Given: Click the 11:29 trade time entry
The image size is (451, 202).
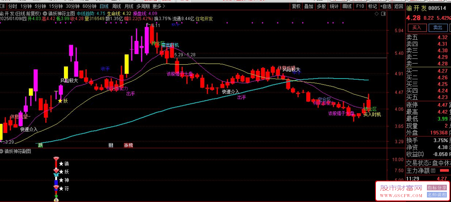Looking at the screenshot, I should tap(413, 178).
